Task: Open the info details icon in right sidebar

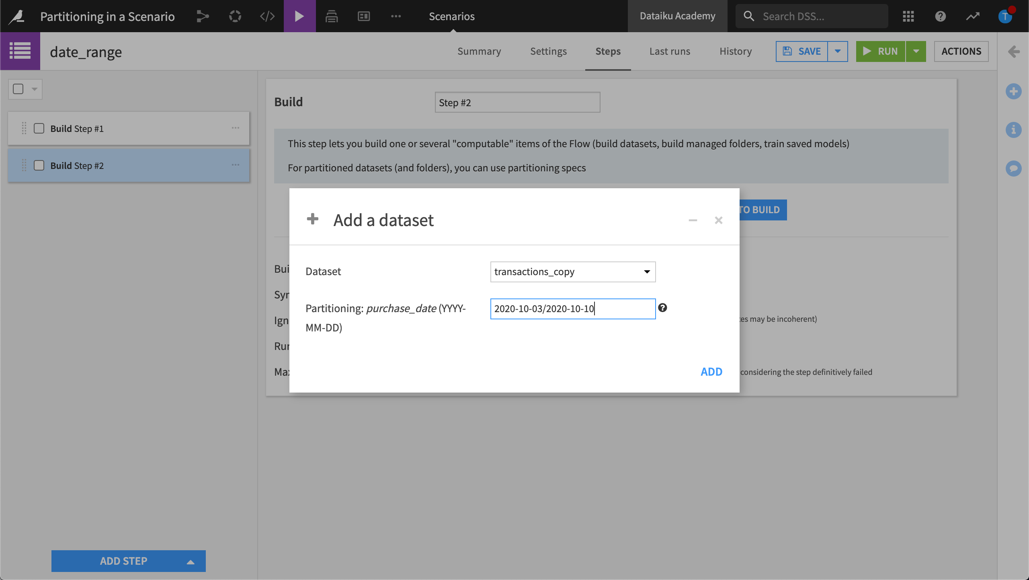Action: pyautogui.click(x=1013, y=130)
